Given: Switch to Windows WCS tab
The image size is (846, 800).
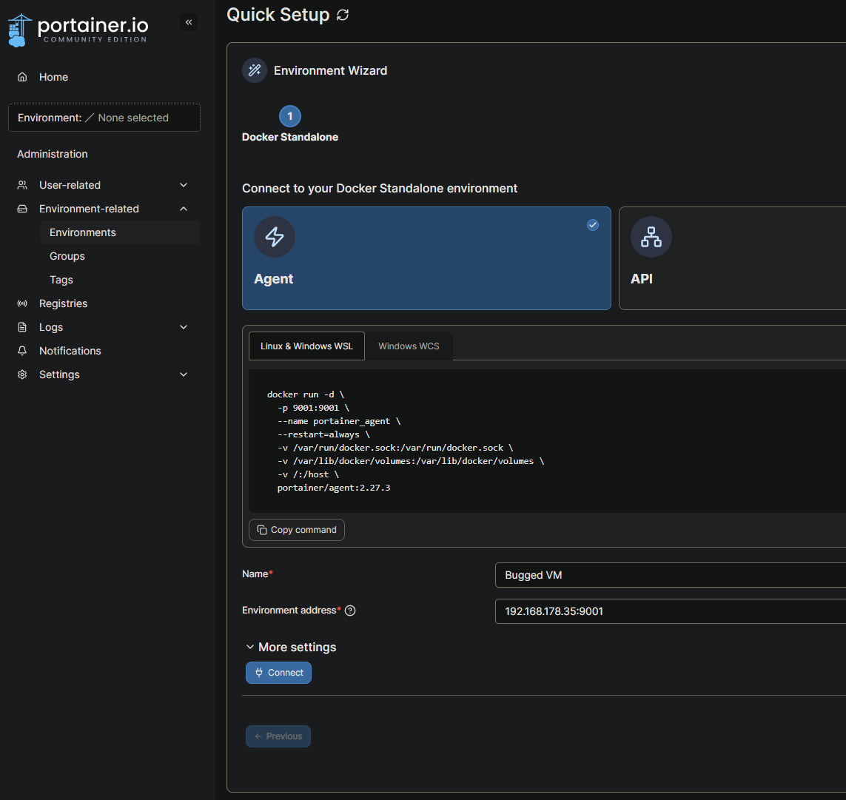Looking at the screenshot, I should tap(409, 346).
